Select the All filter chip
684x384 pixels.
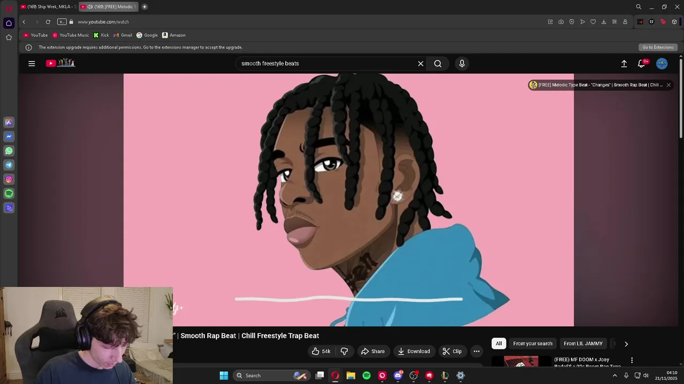[x=499, y=343]
